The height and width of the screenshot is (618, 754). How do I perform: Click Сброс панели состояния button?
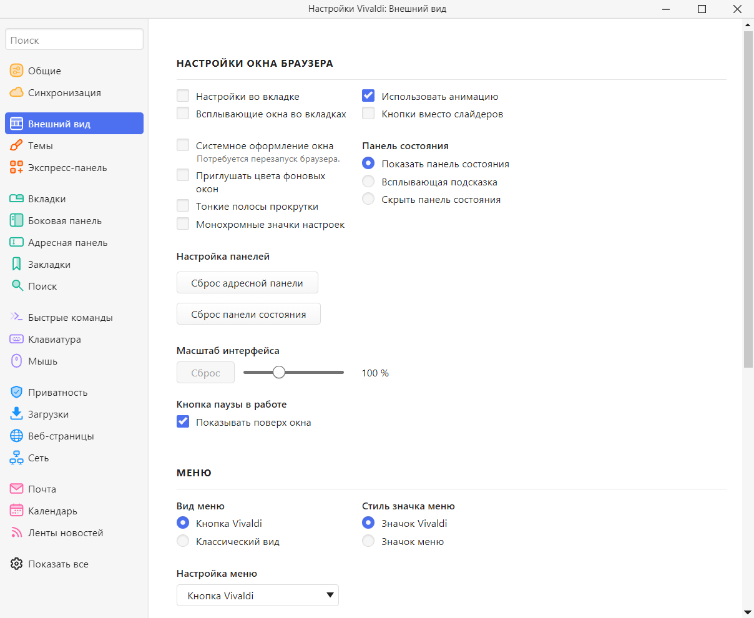coord(248,314)
